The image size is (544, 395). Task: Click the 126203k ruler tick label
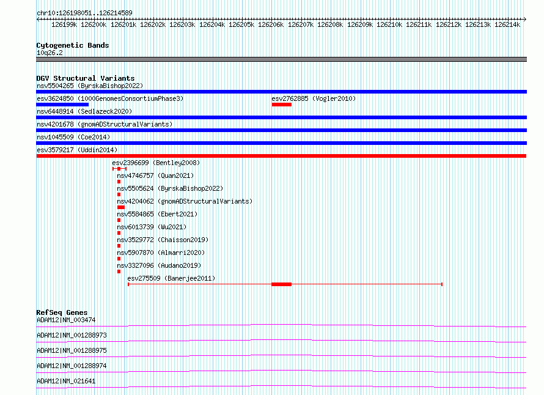click(x=182, y=24)
